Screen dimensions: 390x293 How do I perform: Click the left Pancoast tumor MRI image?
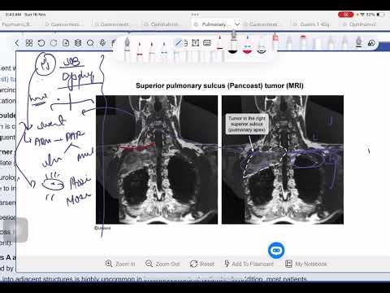[x=157, y=160]
